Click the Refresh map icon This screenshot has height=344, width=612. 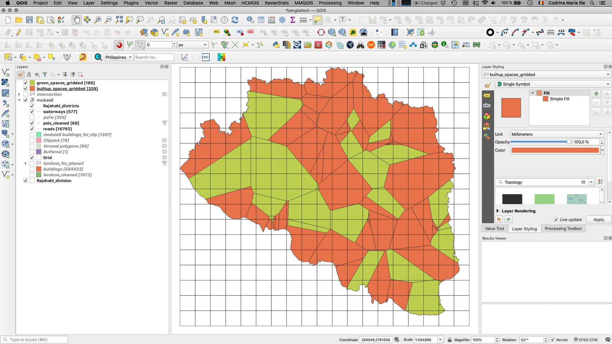[x=235, y=20]
